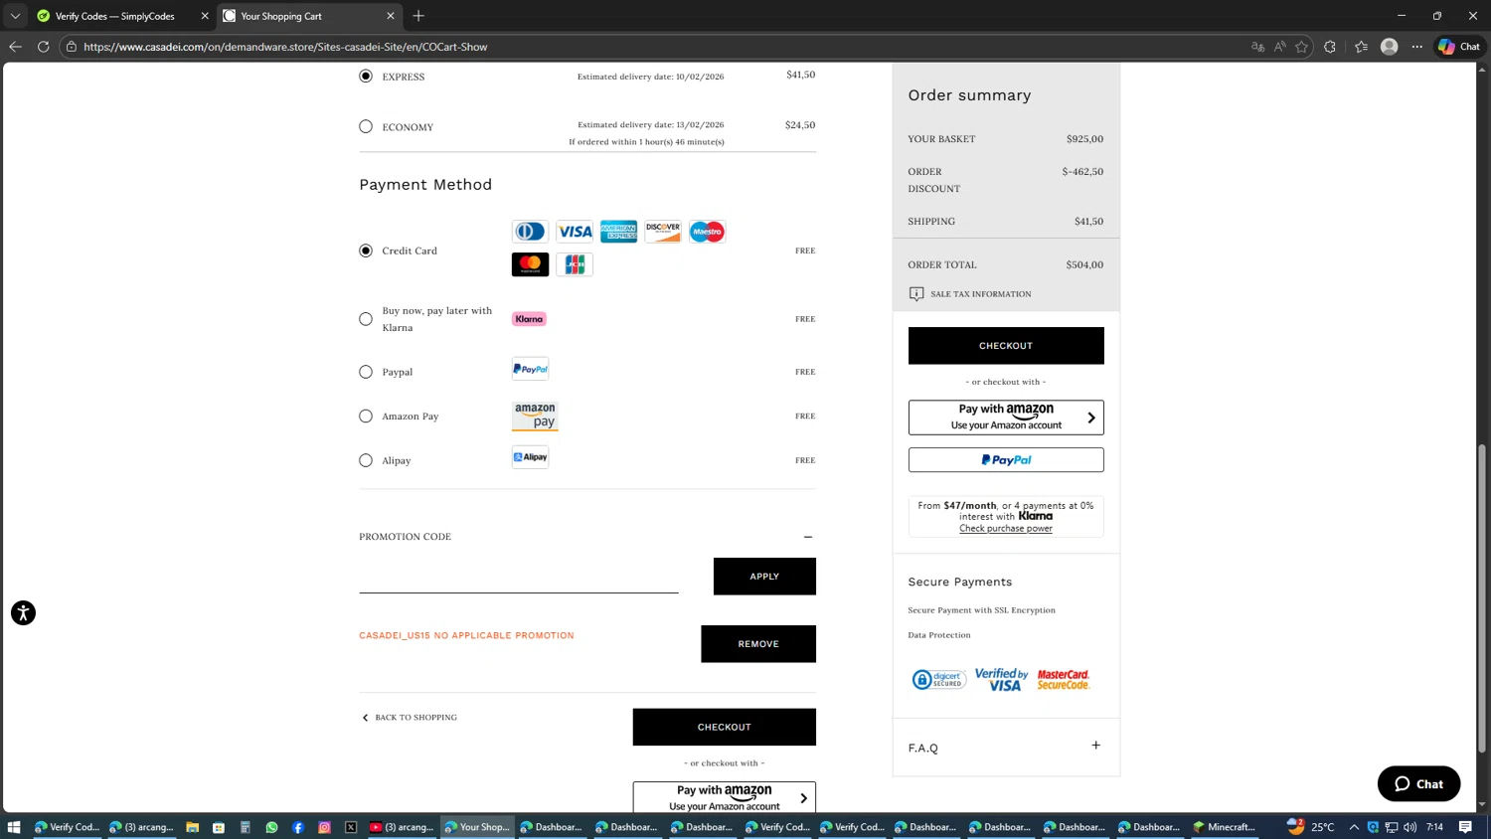Click the browser back arrow
The image size is (1491, 839).
[x=15, y=47]
